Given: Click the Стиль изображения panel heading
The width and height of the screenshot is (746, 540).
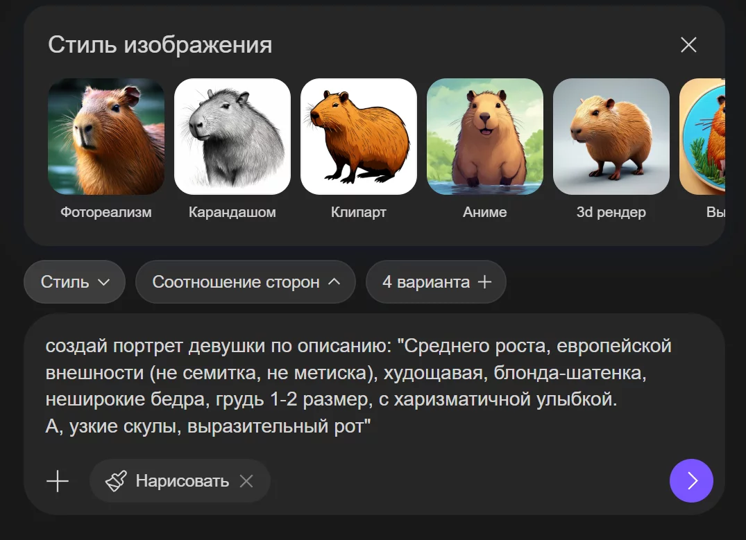Looking at the screenshot, I should click(160, 45).
